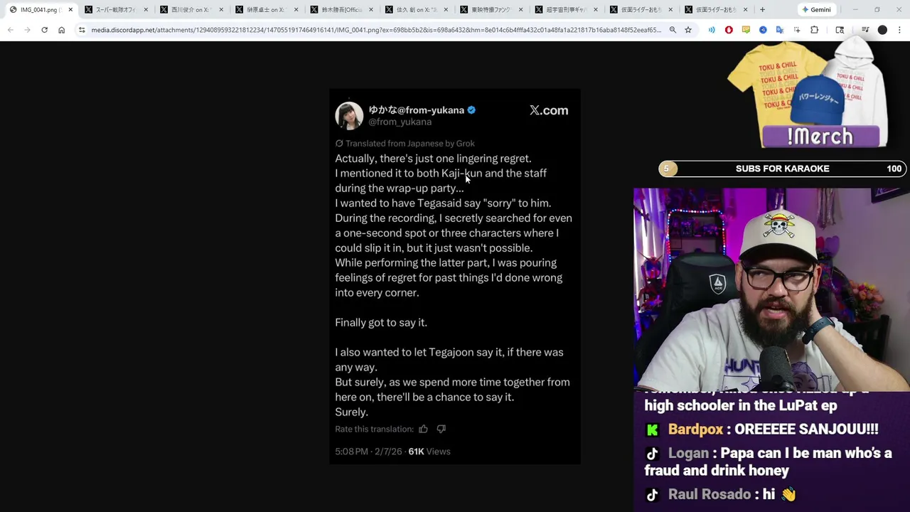Switch to the 鈴木勝吾 Official tab
Screen dimensions: 910x512
[x=341, y=10]
